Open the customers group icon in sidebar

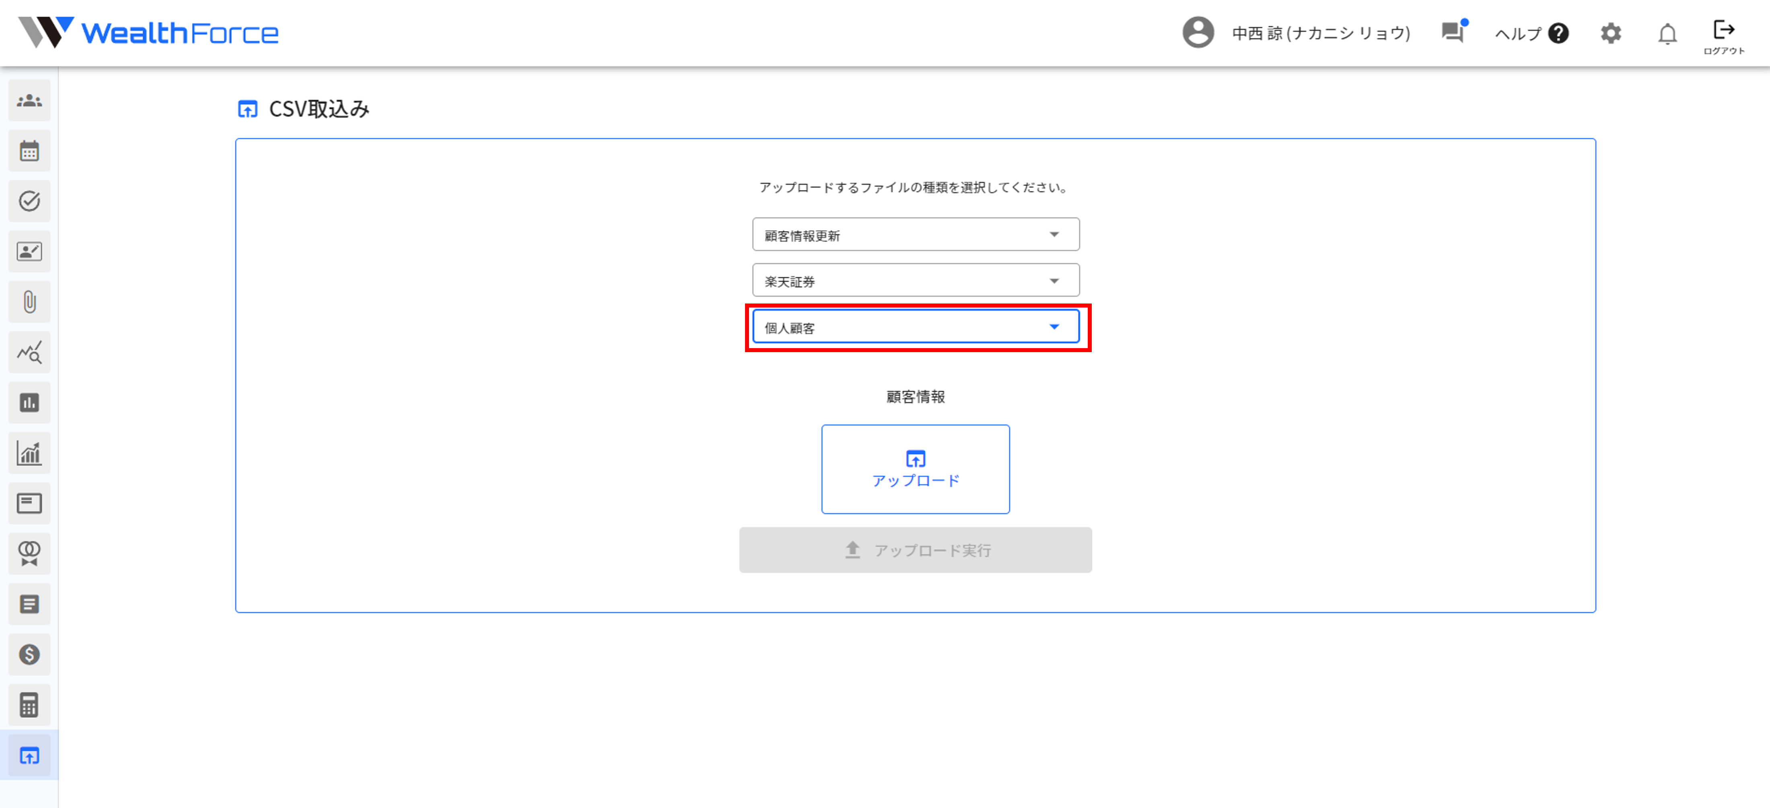click(x=29, y=101)
